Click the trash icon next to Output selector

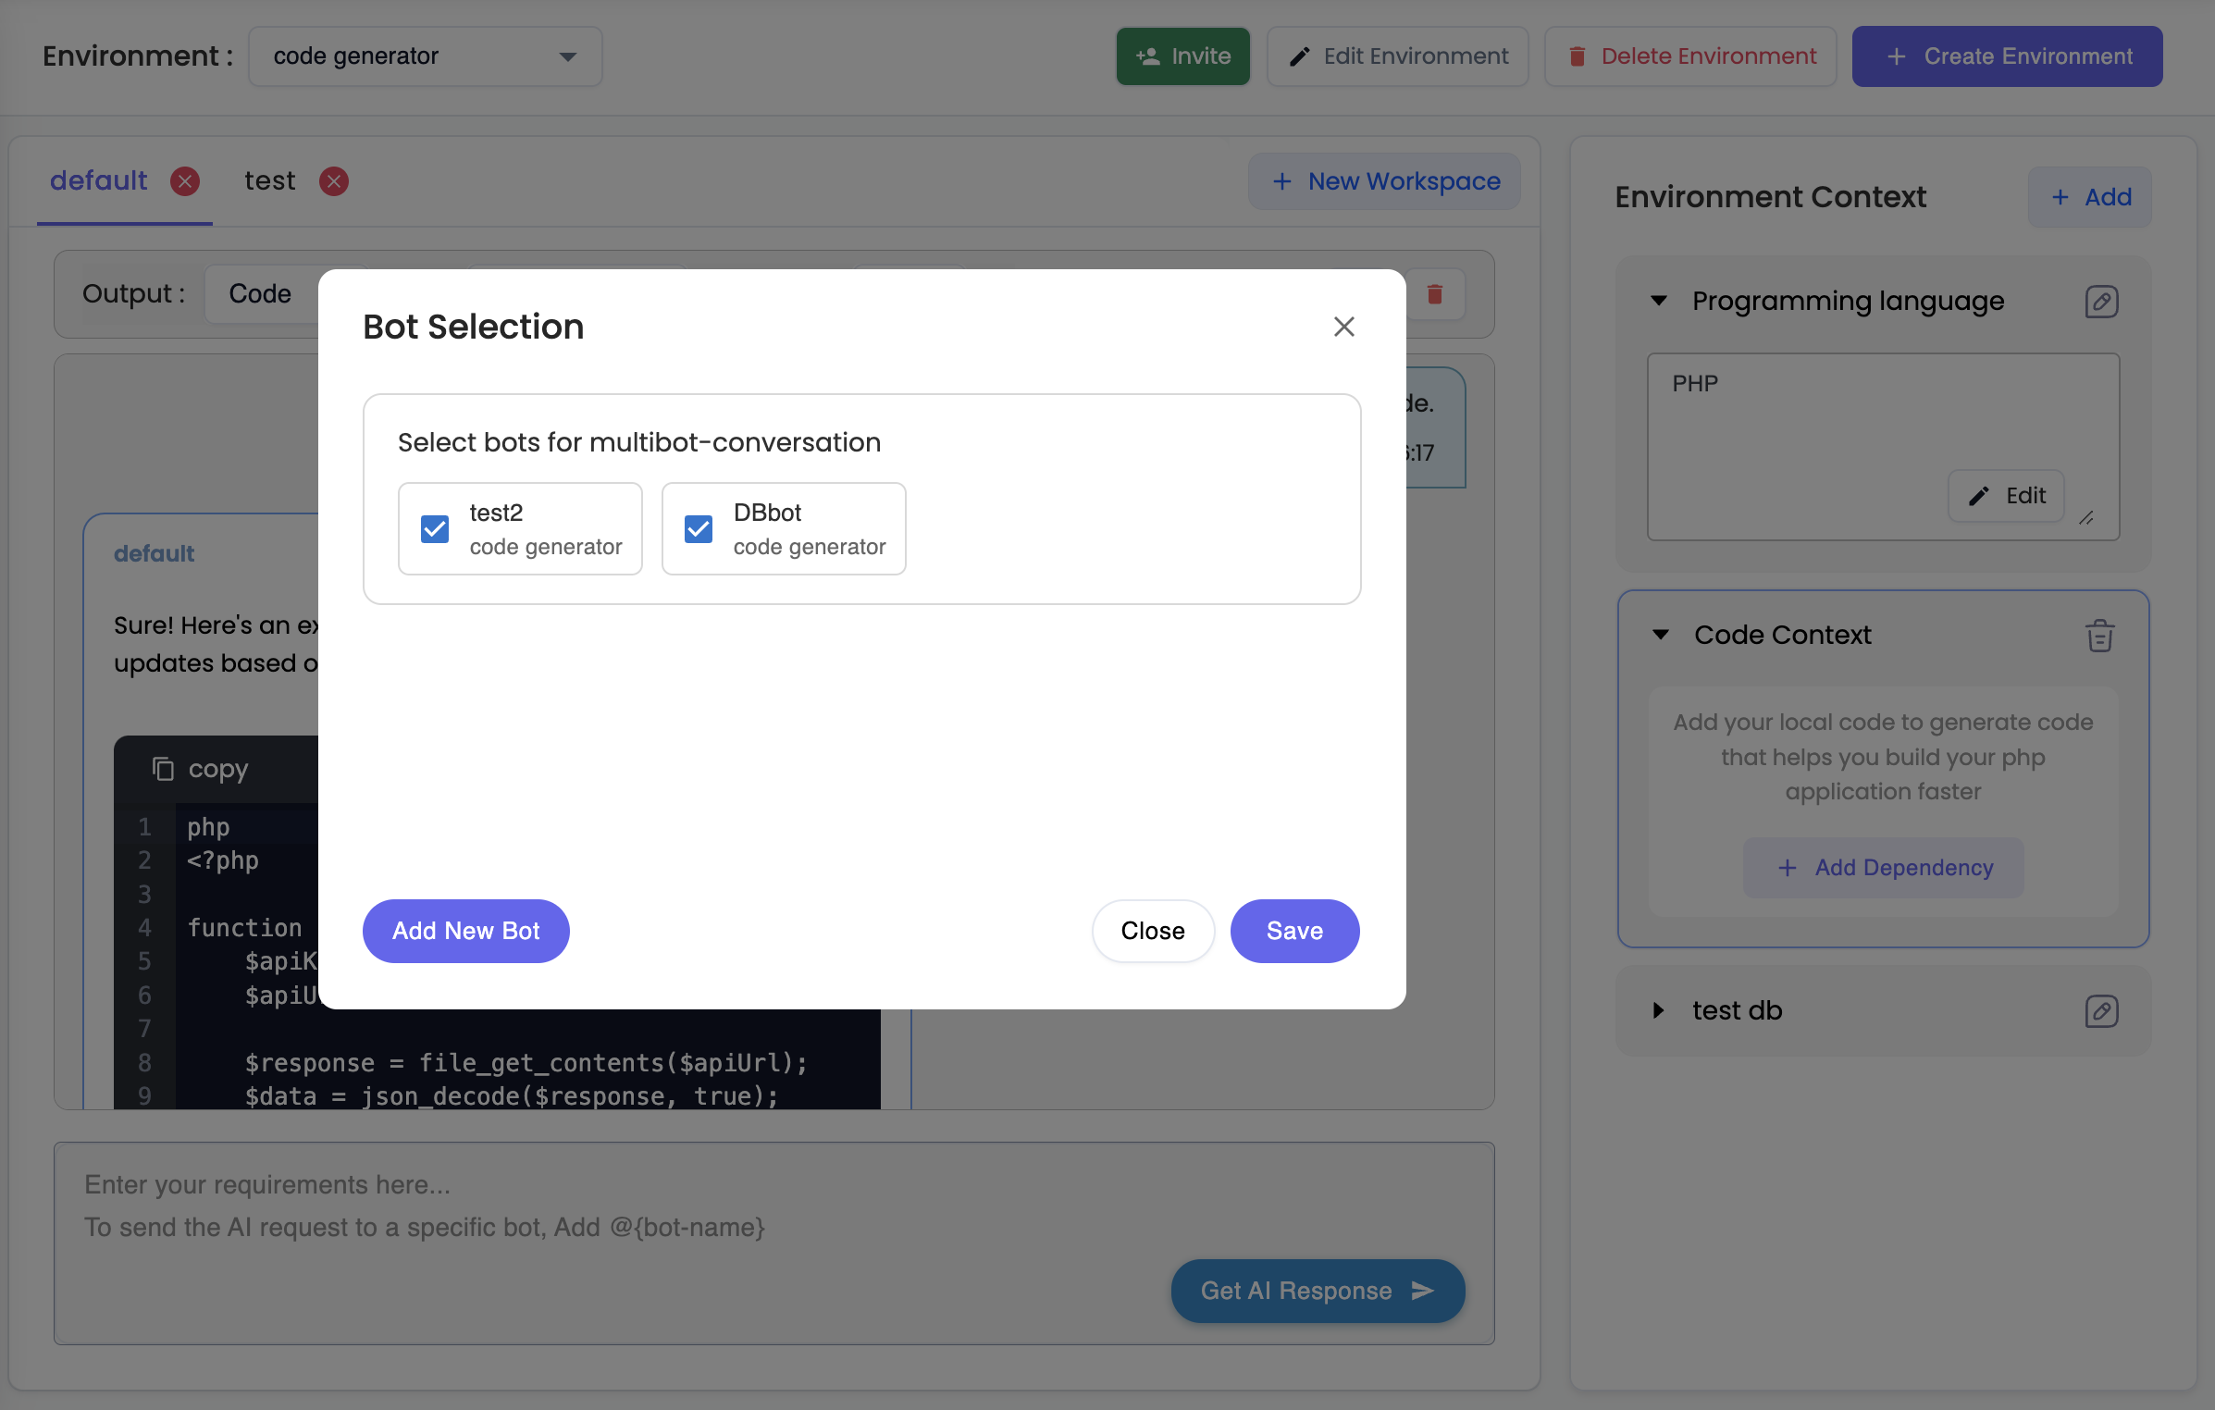1435,293
